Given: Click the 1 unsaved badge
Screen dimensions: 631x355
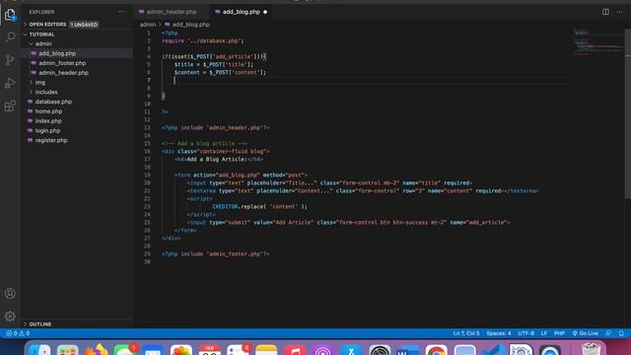Looking at the screenshot, I should (84, 25).
